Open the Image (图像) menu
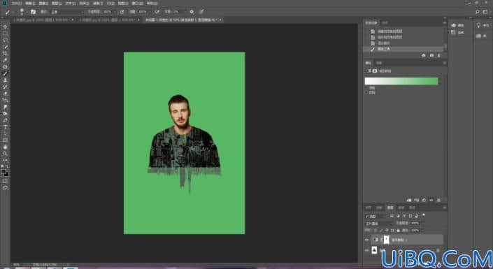The height and width of the screenshot is (269, 493). tap(43, 3)
